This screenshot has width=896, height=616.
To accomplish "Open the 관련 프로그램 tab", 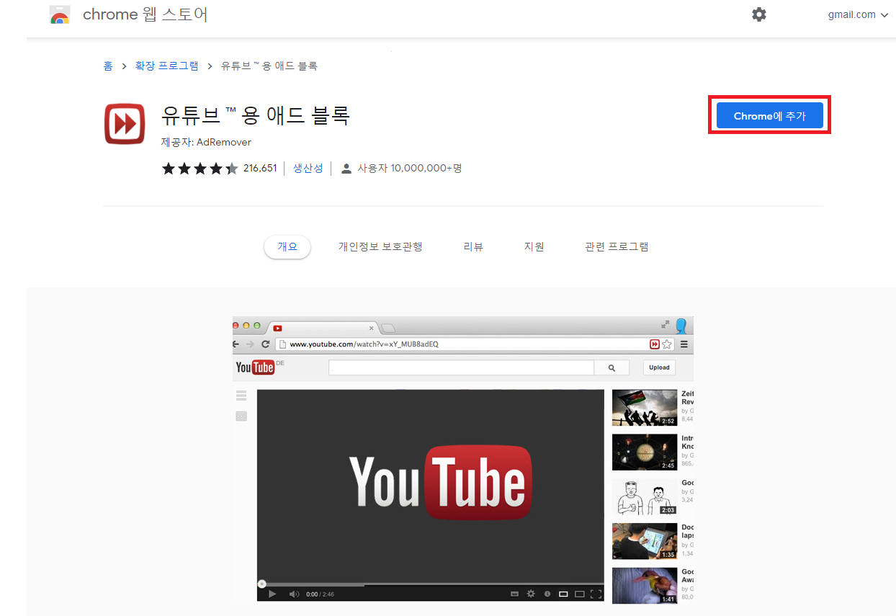I will (x=617, y=246).
